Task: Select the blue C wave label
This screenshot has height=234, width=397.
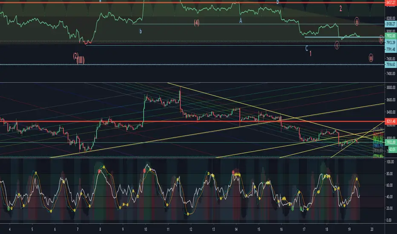Action: pos(307,48)
